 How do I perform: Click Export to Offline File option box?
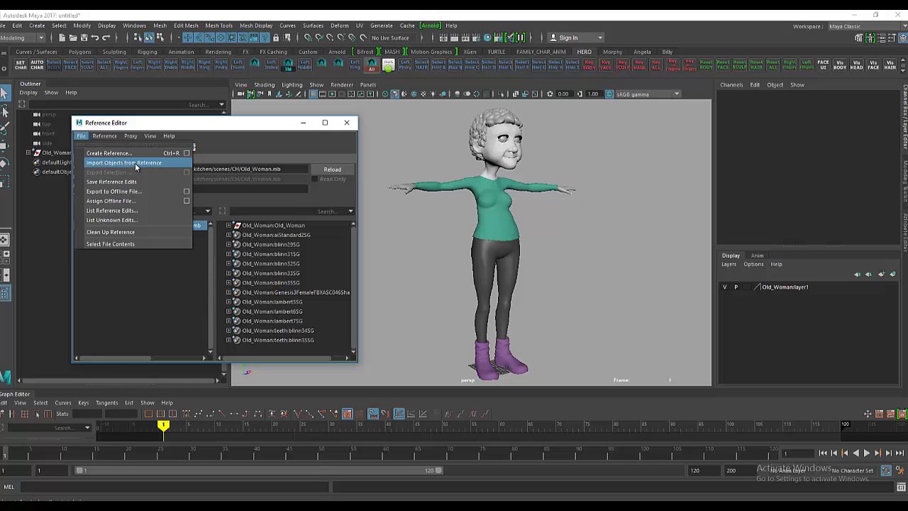coord(187,192)
